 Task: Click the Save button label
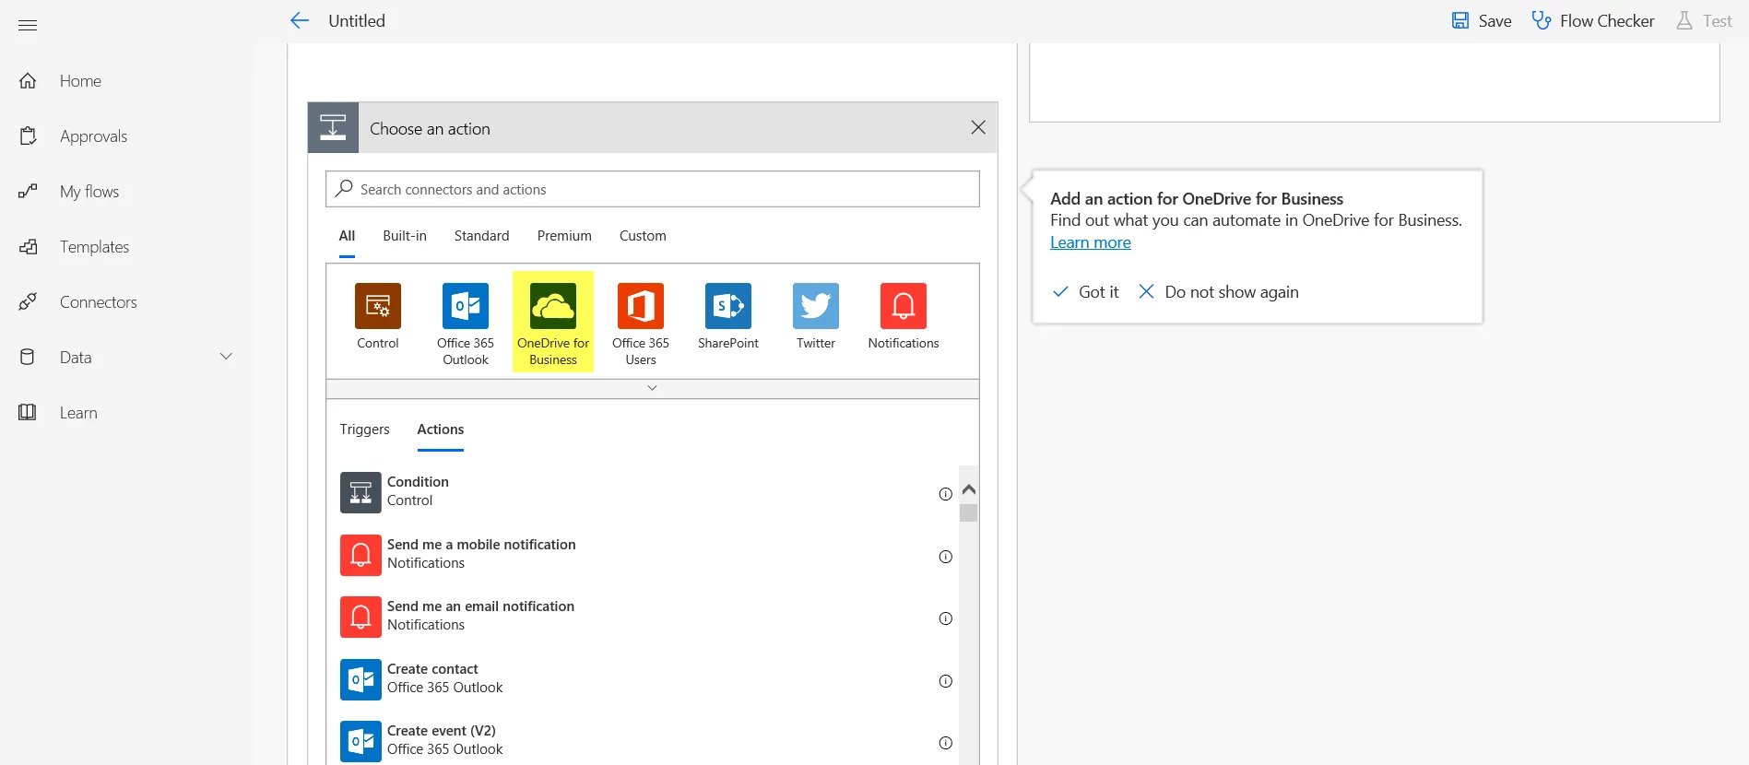tap(1495, 20)
